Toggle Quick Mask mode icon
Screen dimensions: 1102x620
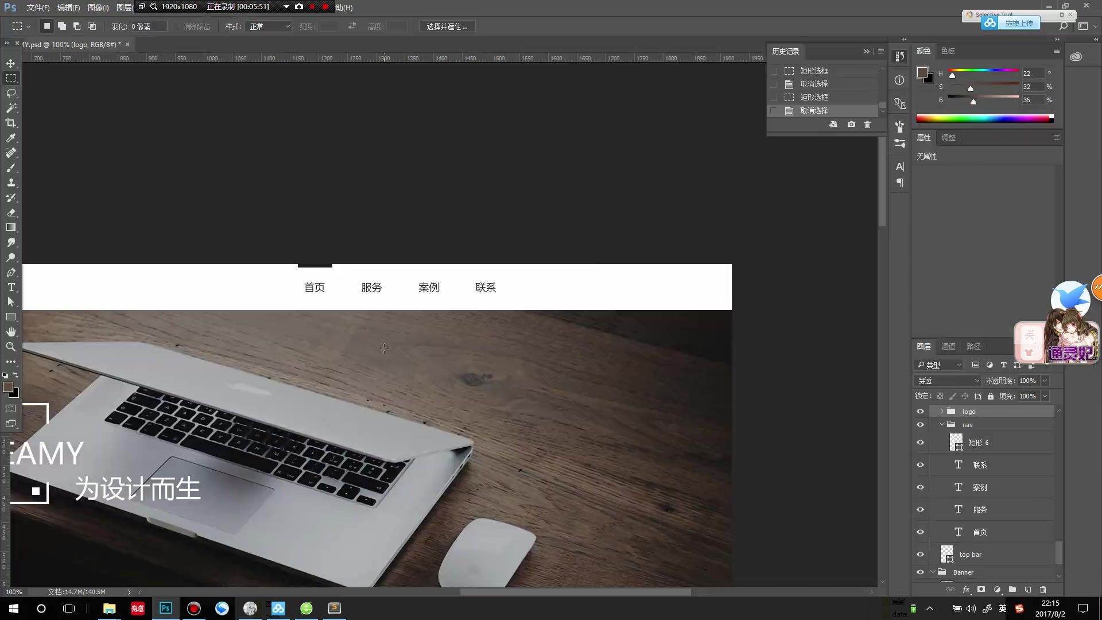(11, 409)
